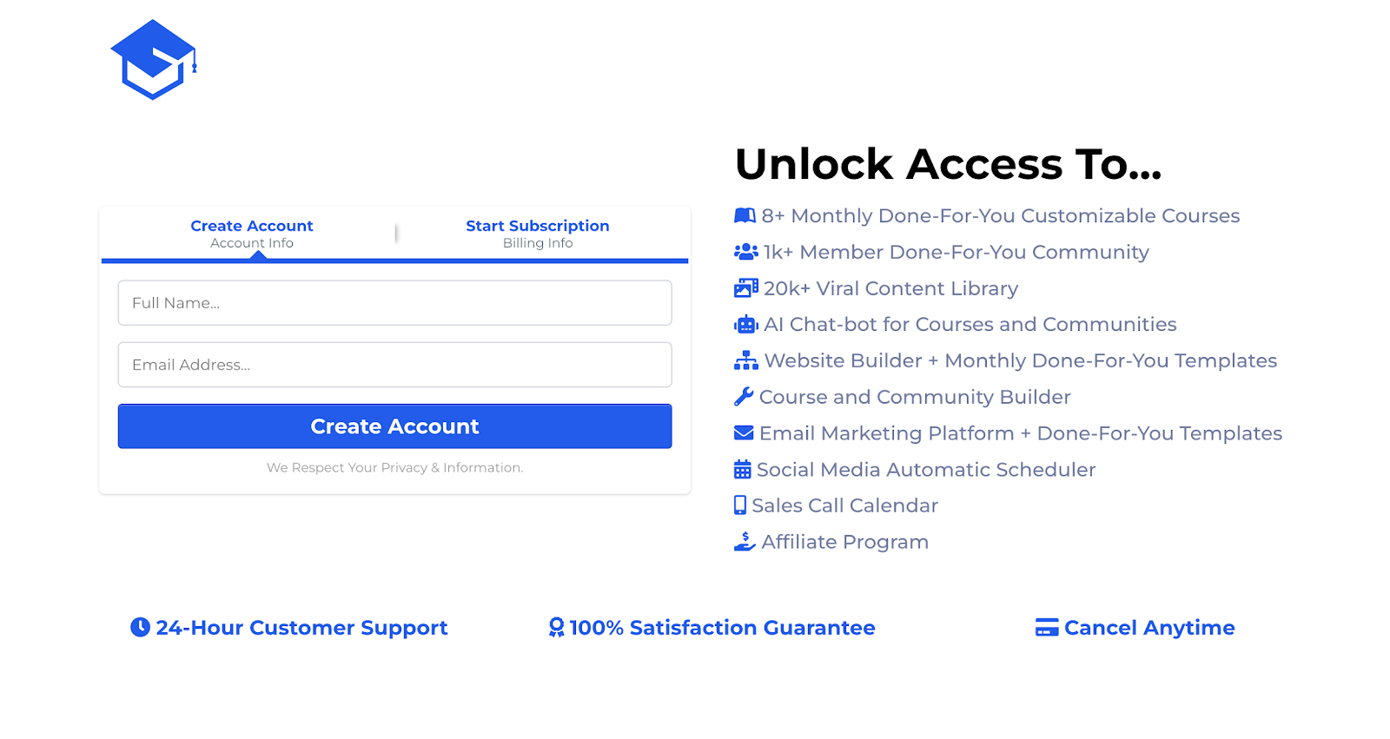Click the credit card icon next to Cancel Anytime
Image resolution: width=1390 pixels, height=739 pixels.
coord(1047,627)
